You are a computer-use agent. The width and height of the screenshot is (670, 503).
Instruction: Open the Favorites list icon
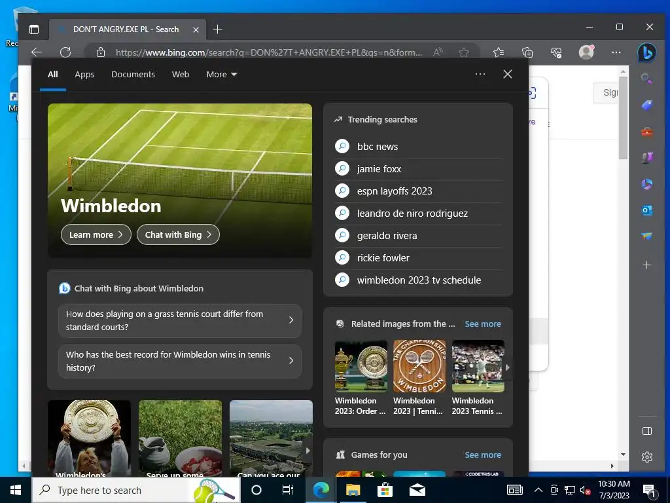(x=499, y=52)
